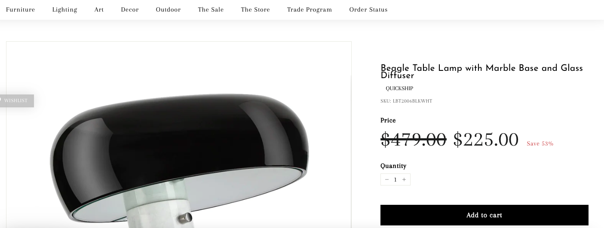
Task: Open the Wishlist side tab
Action: point(16,100)
